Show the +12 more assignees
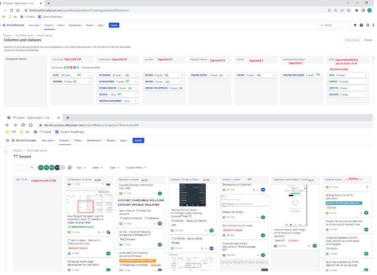This screenshot has width=377, height=275. 63,168
